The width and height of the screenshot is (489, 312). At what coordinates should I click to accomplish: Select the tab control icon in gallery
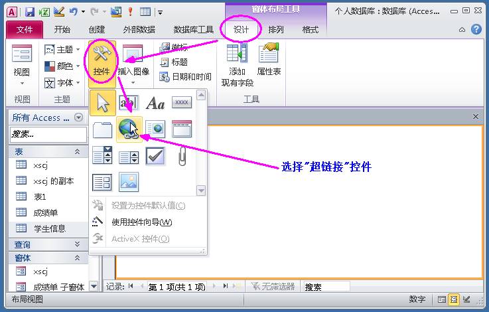coord(103,129)
